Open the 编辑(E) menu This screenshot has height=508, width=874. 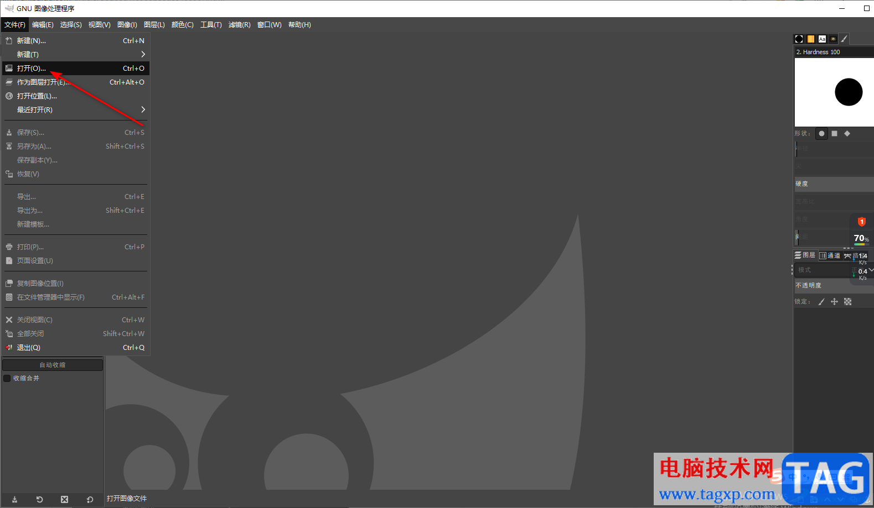[x=43, y=25]
